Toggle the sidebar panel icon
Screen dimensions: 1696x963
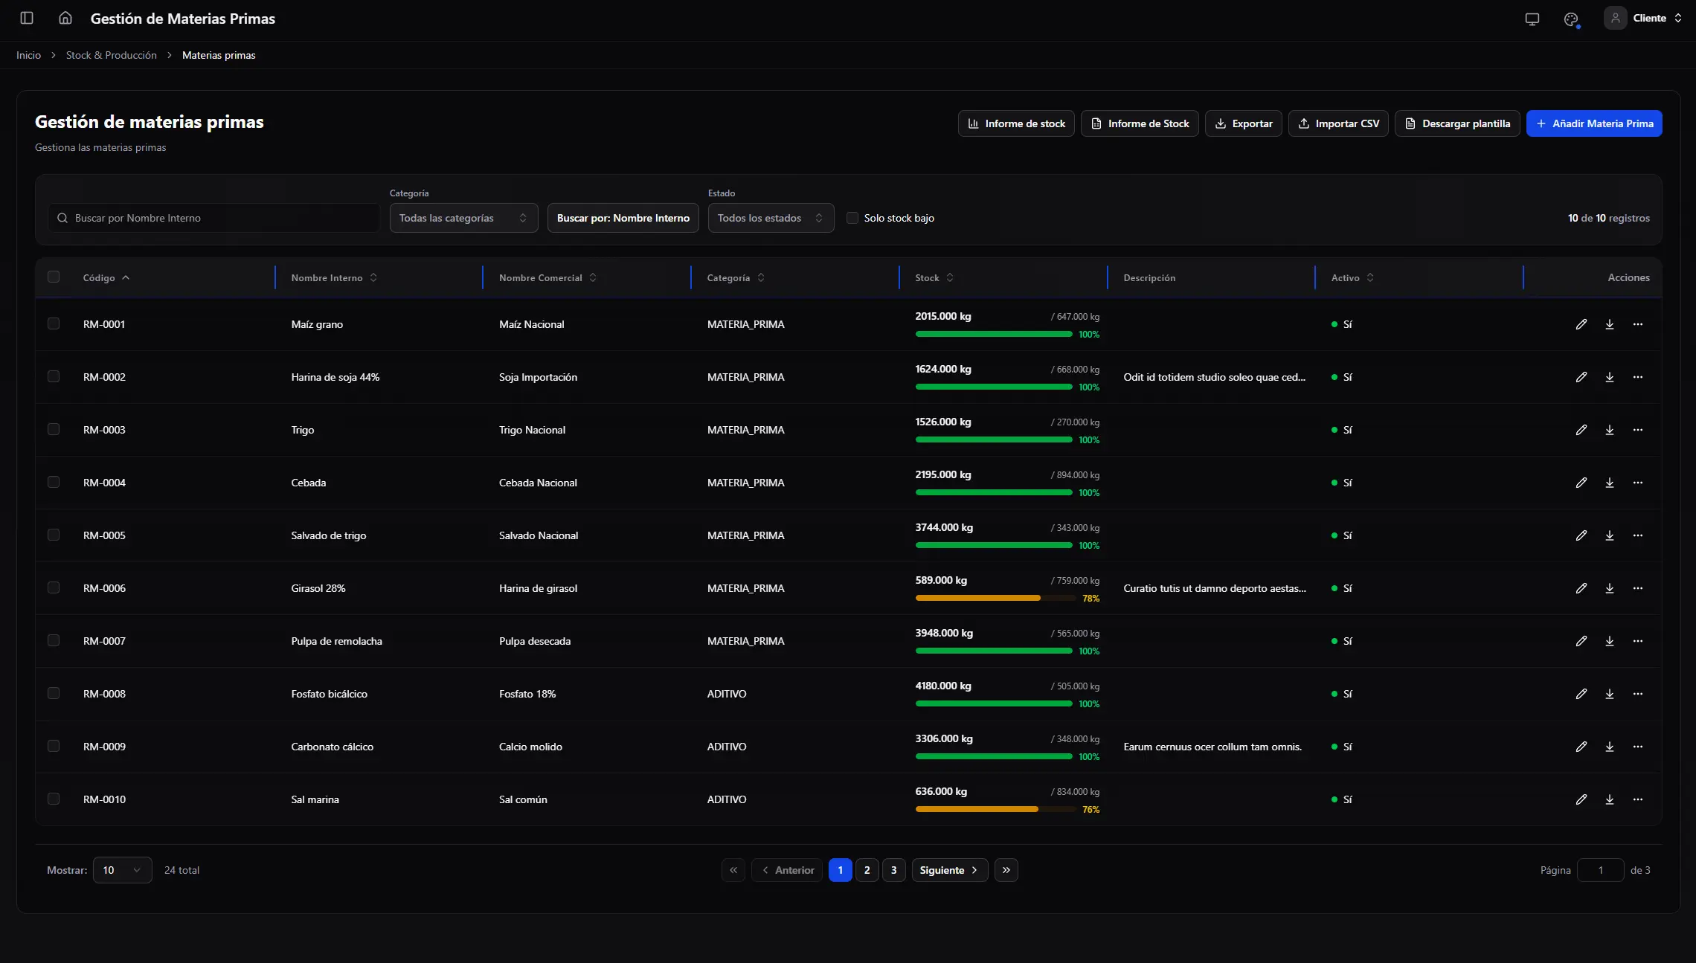tap(27, 18)
